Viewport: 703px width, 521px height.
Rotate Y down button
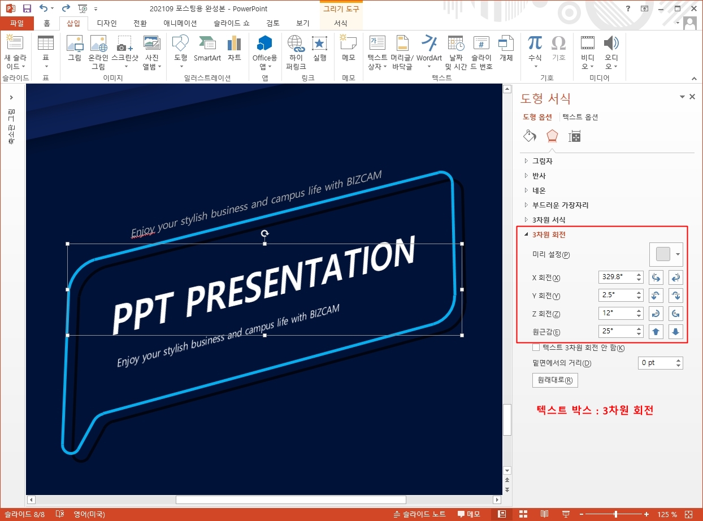coord(676,295)
